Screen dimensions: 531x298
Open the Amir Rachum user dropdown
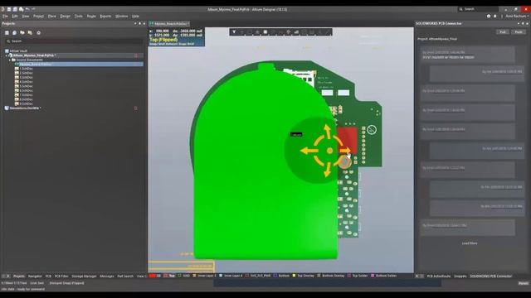pos(517,16)
